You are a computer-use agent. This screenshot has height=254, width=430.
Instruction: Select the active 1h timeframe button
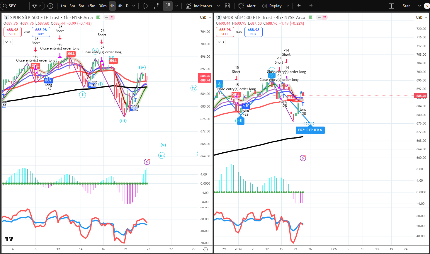pos(112,6)
